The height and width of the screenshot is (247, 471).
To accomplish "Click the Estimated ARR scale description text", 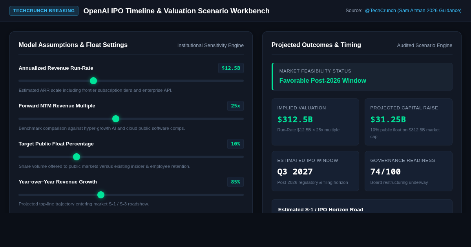I will (95, 90).
